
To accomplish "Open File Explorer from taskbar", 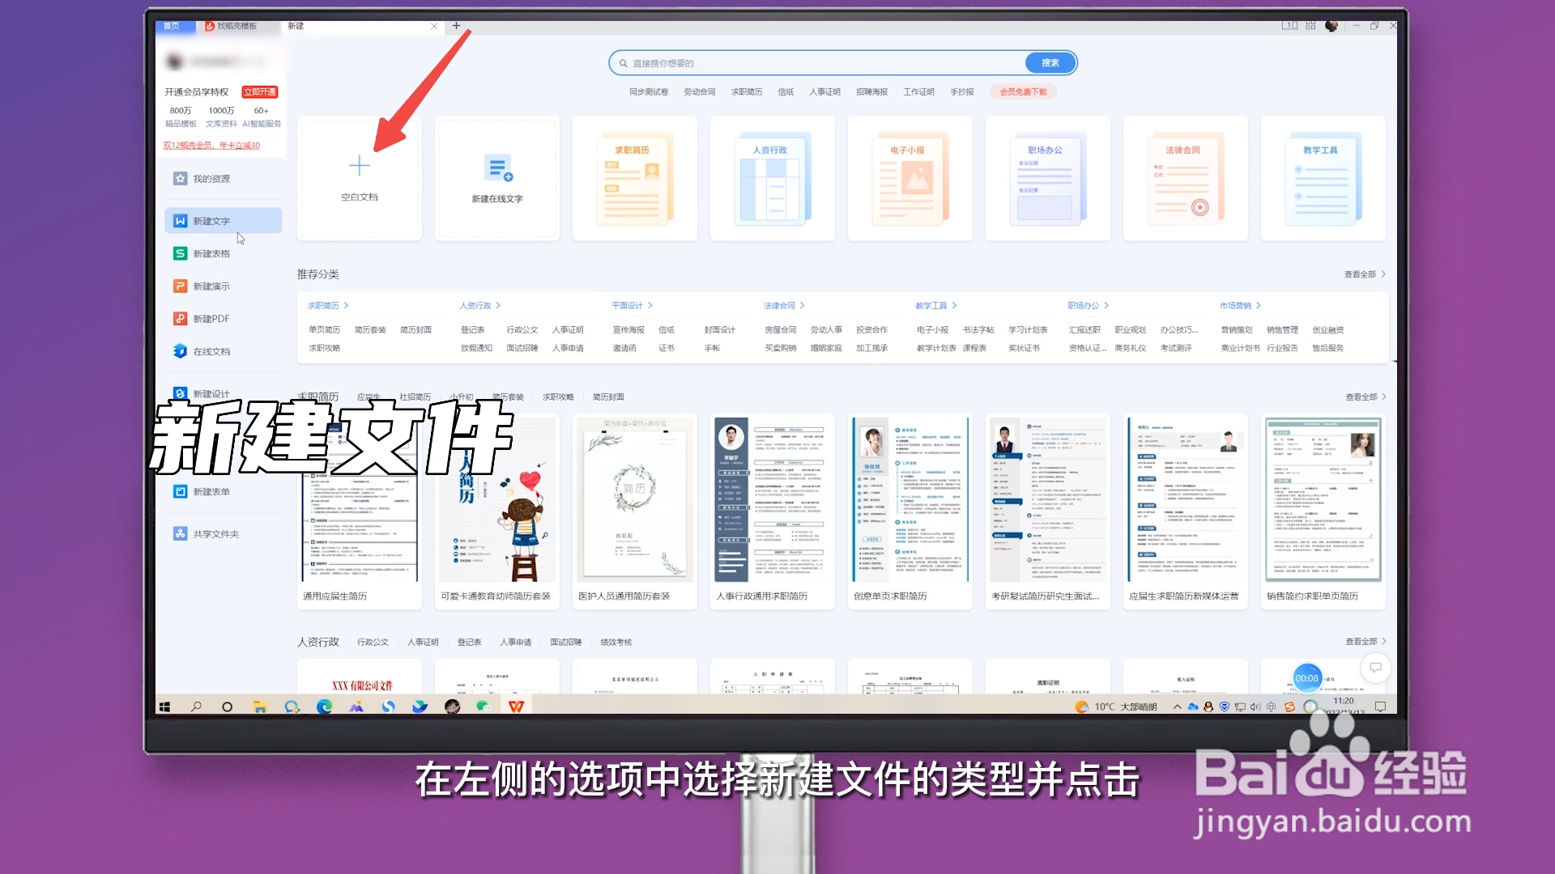I will (260, 706).
